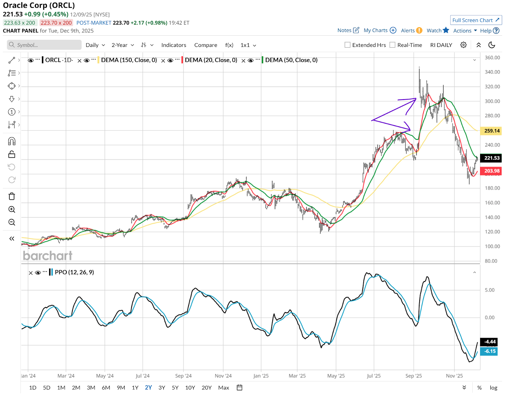518x406 pixels.
Task: Open chart settings gear icon
Action: 463,45
